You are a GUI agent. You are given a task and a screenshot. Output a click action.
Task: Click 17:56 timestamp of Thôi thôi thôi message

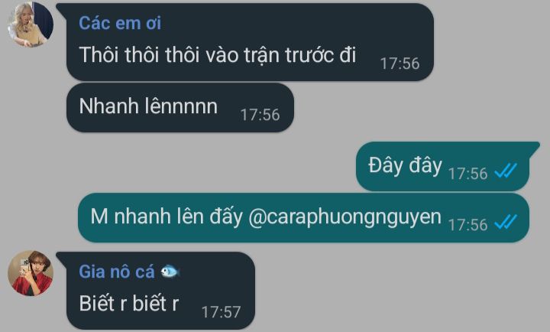pos(400,63)
